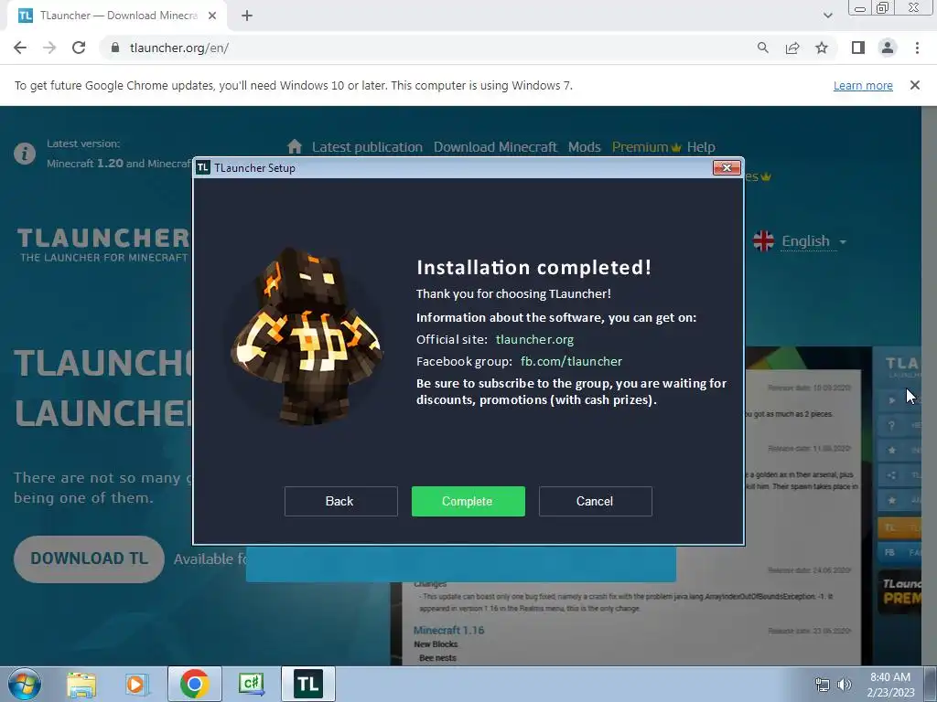Click the volume speaker icon in tray
Viewport: 937px width, 702px height.
click(x=844, y=685)
